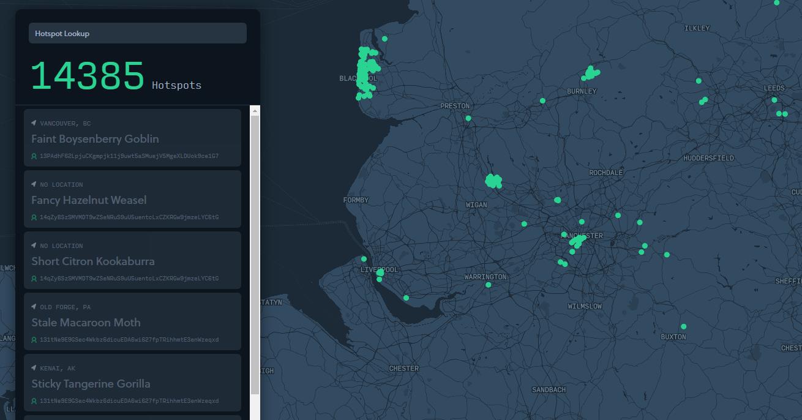Click the Hotspot Lookup search field
This screenshot has width=802, height=420.
click(x=137, y=34)
